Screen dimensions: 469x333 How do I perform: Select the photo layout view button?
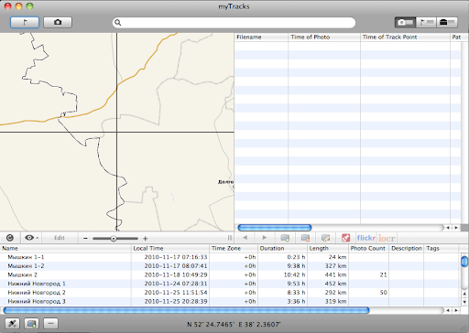[x=405, y=22]
